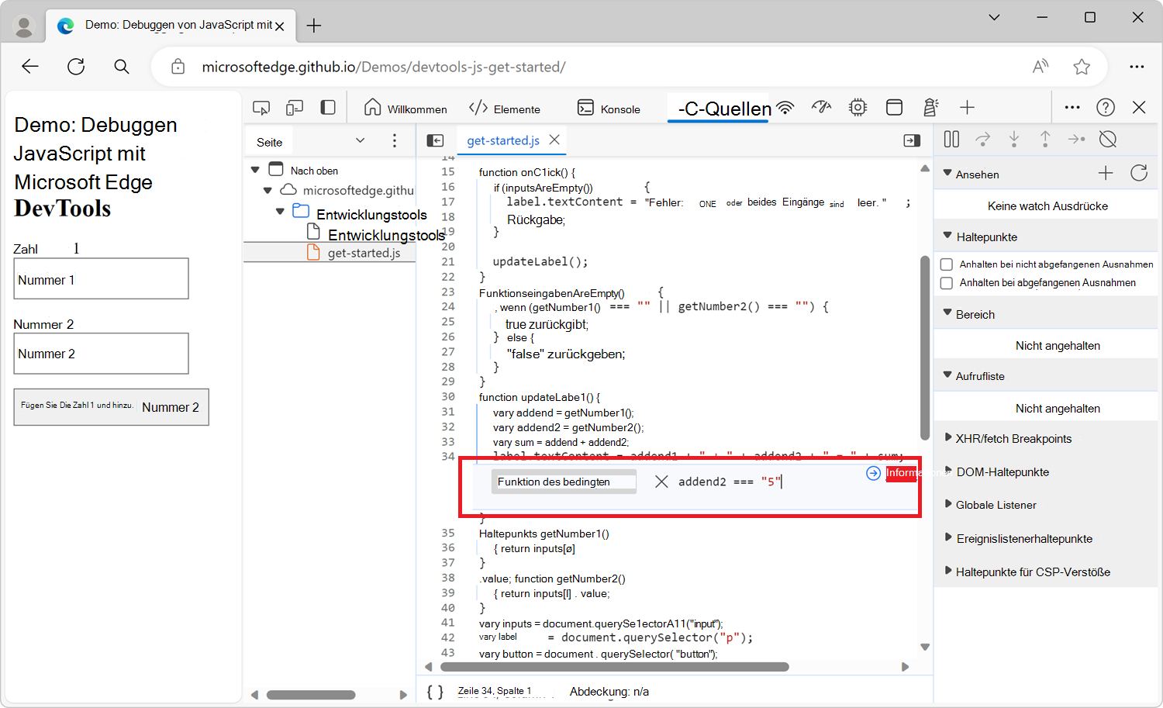Viewport: 1163px width, 708px height.
Task: Collapse the microsoftedge.github domain node
Action: (x=267, y=190)
